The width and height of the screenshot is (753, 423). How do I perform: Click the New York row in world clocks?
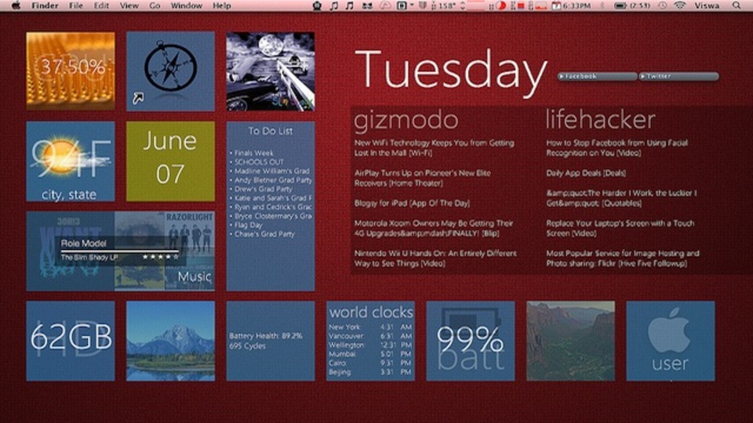pyautogui.click(x=370, y=327)
